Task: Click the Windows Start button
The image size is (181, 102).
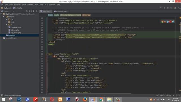Action: tap(3, 99)
